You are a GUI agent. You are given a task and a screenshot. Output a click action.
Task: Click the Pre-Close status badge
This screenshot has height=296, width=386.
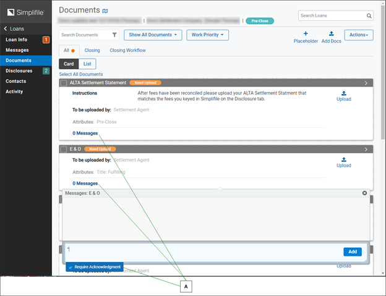[260, 21]
